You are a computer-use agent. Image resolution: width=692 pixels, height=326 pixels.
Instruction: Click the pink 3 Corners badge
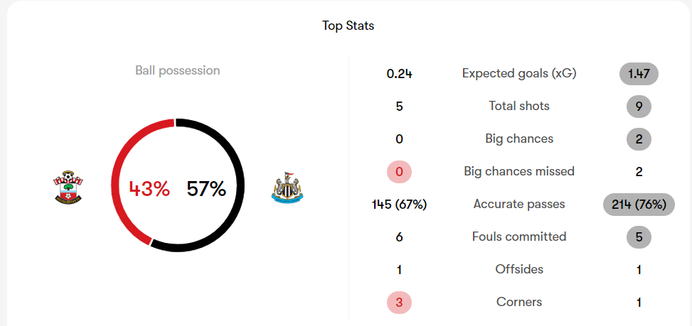pos(399,303)
